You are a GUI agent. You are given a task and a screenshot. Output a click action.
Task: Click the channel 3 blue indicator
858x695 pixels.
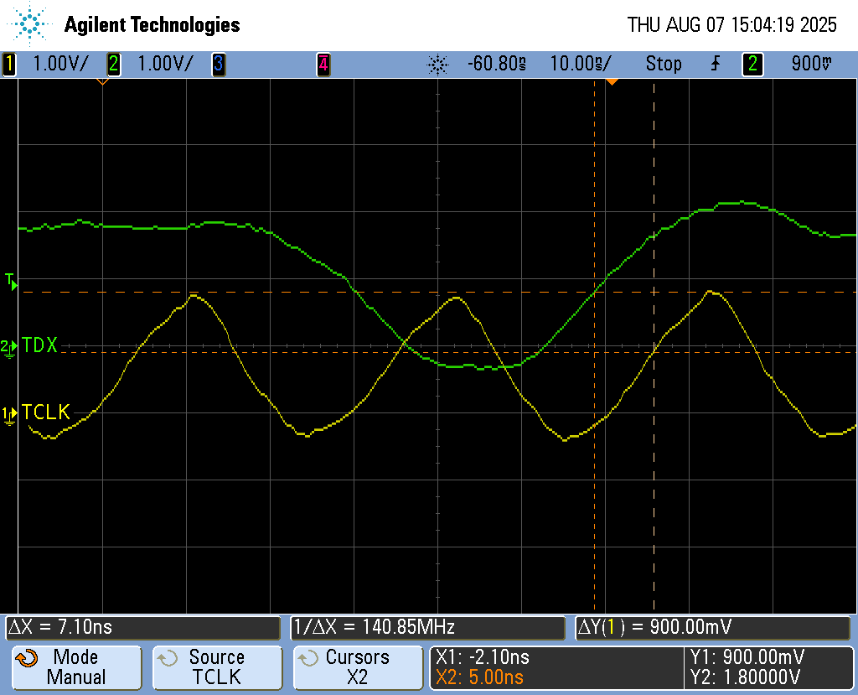(x=218, y=64)
